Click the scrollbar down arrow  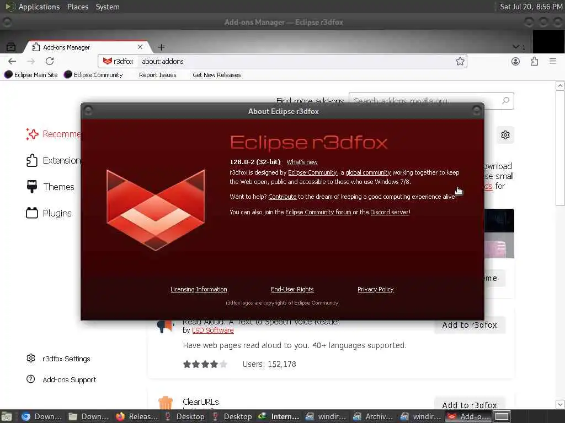(559, 404)
